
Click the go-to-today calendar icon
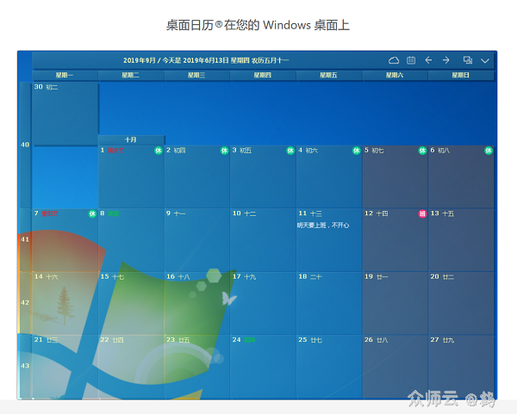coord(411,60)
